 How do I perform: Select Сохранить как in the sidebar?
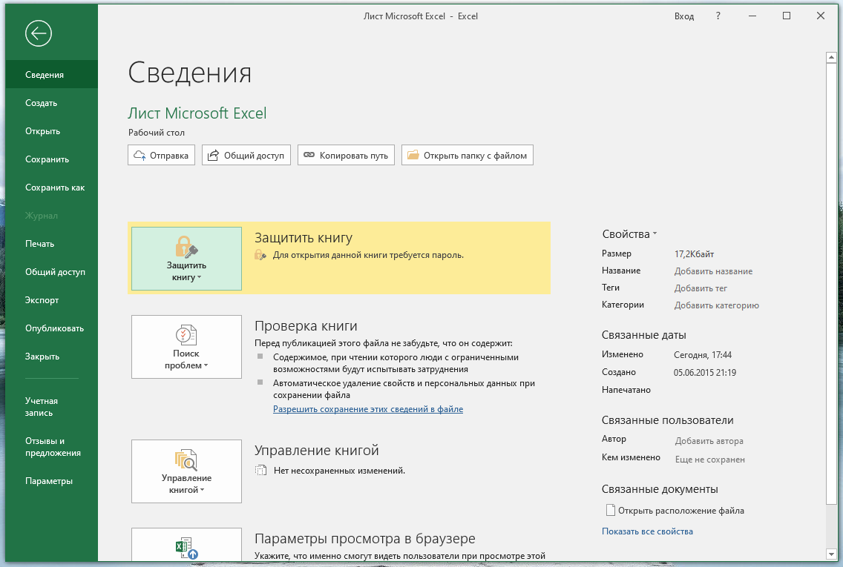pos(52,188)
